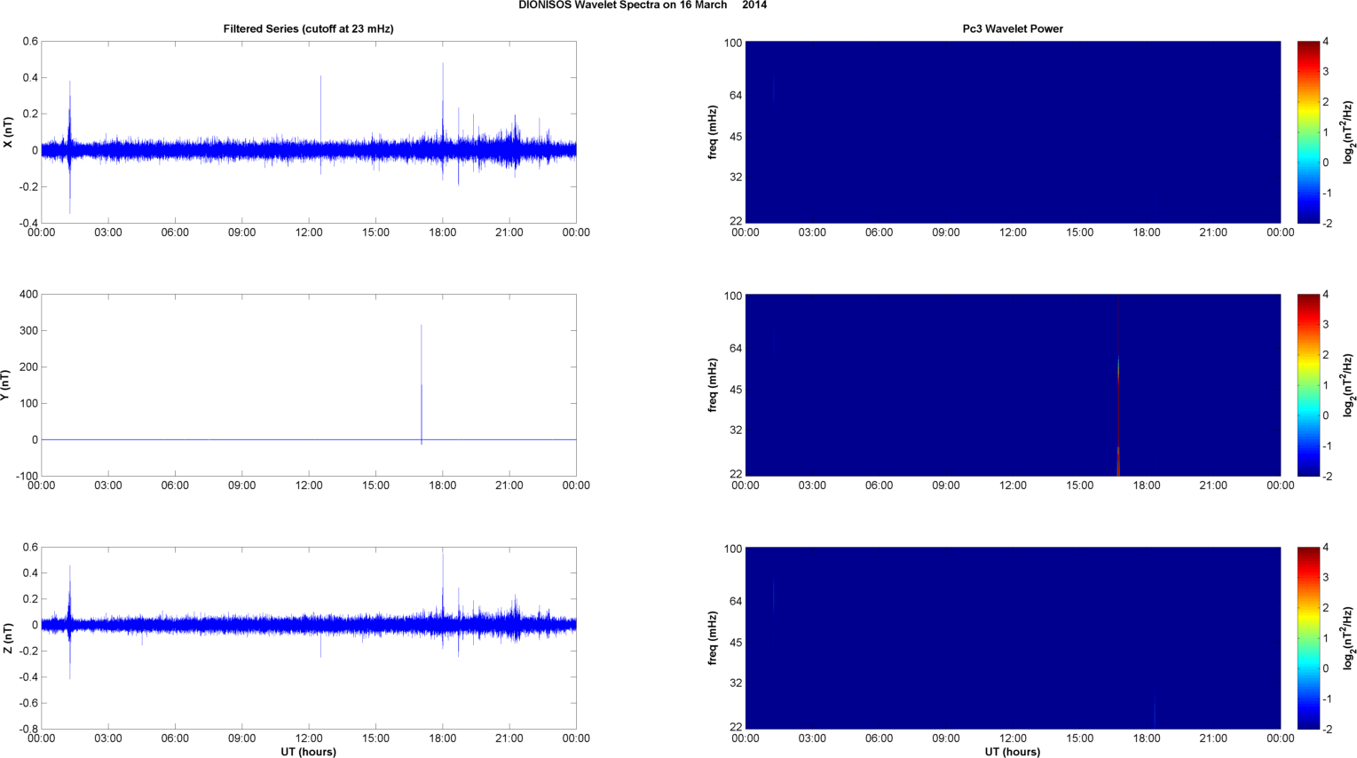Click the colorbar beside the X wavelet spectrogram

pyautogui.click(x=1307, y=132)
